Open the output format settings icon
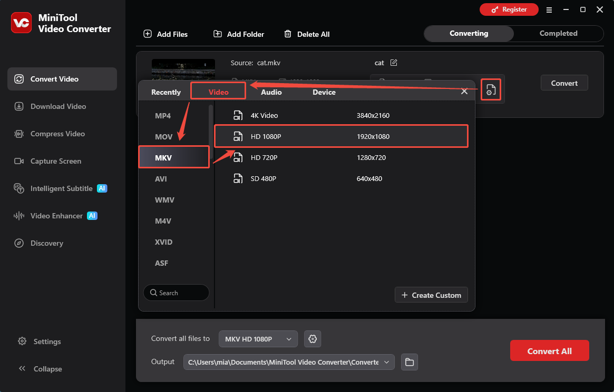Viewport: 614px width, 392px height. (x=491, y=89)
